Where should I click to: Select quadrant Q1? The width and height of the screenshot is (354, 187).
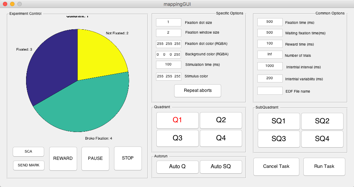(x=177, y=120)
